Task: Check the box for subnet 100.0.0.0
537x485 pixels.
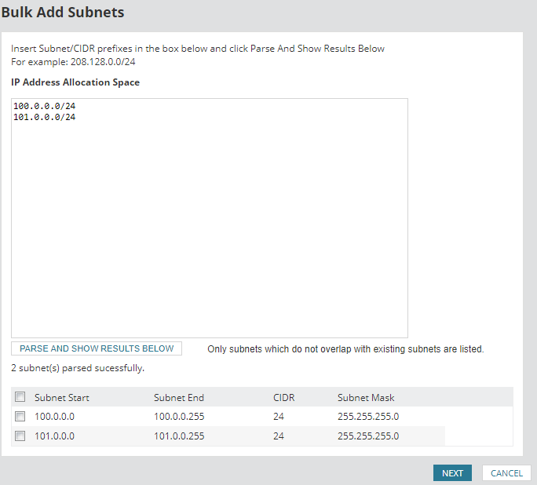Action: [20, 417]
